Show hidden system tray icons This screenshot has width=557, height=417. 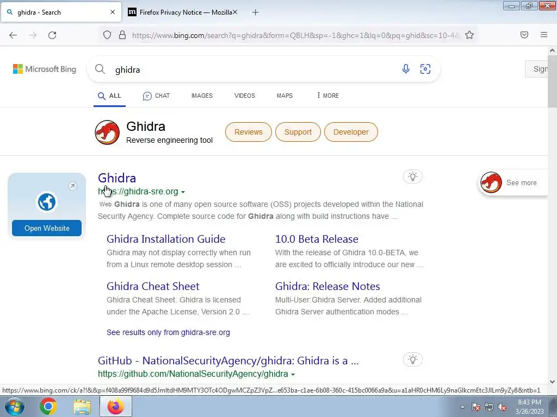(462, 407)
